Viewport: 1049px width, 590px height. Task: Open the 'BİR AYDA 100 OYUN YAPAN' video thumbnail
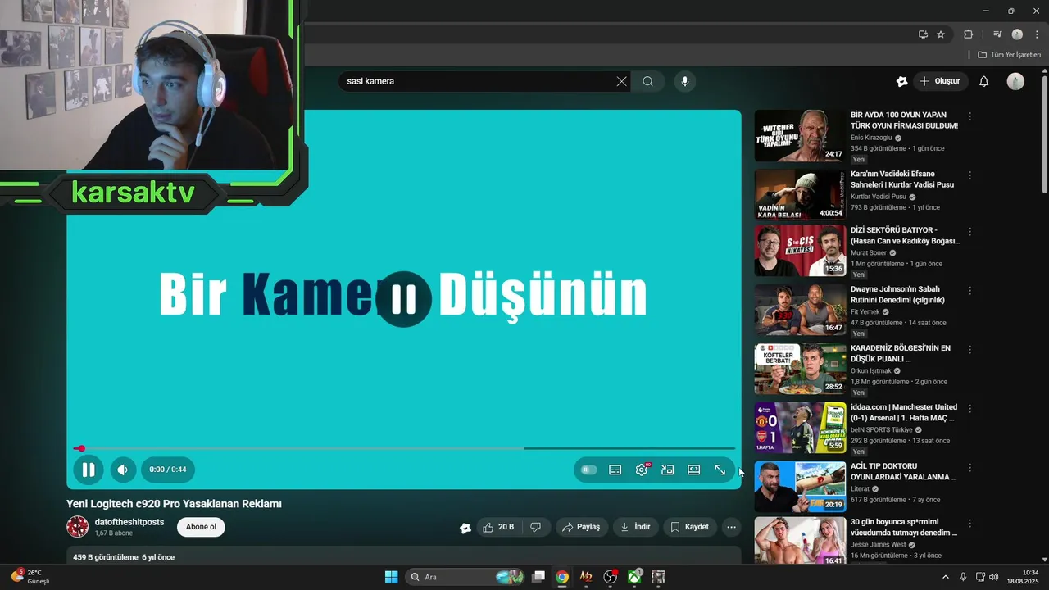[800, 136]
